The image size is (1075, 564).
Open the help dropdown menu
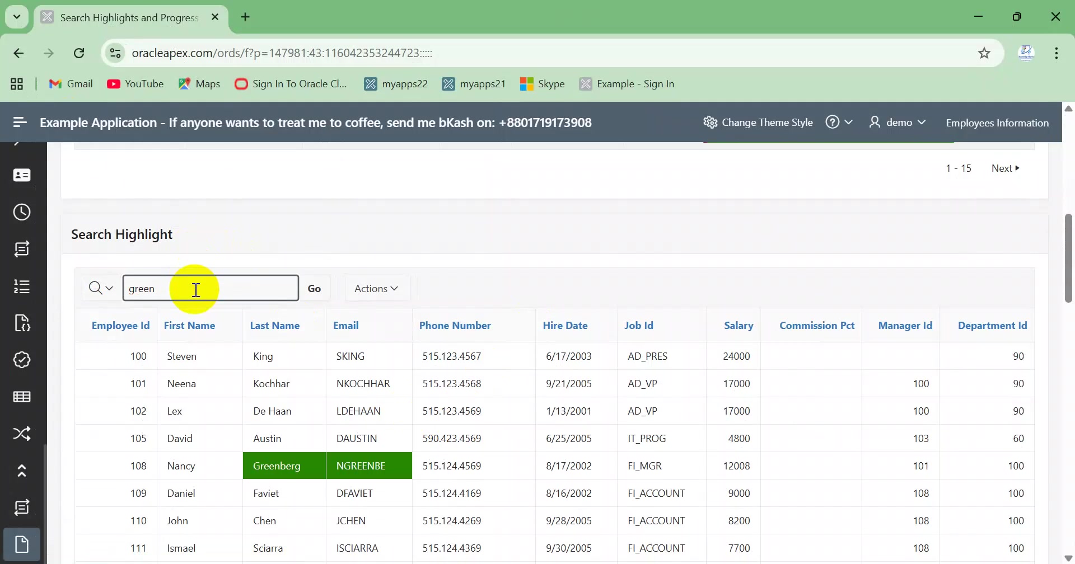pos(839,122)
